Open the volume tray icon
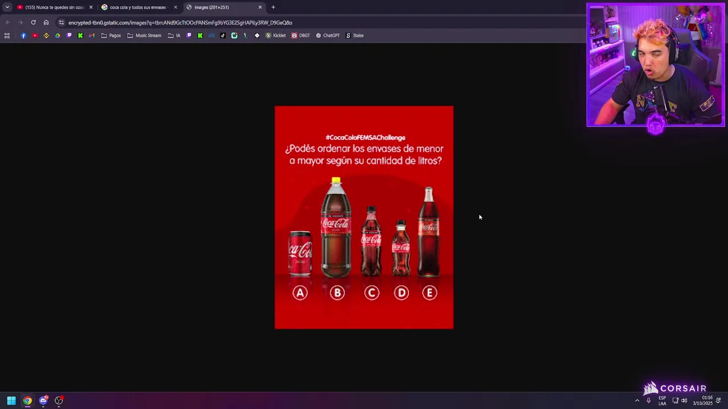Viewport: 728px width, 409px height. 684,400
